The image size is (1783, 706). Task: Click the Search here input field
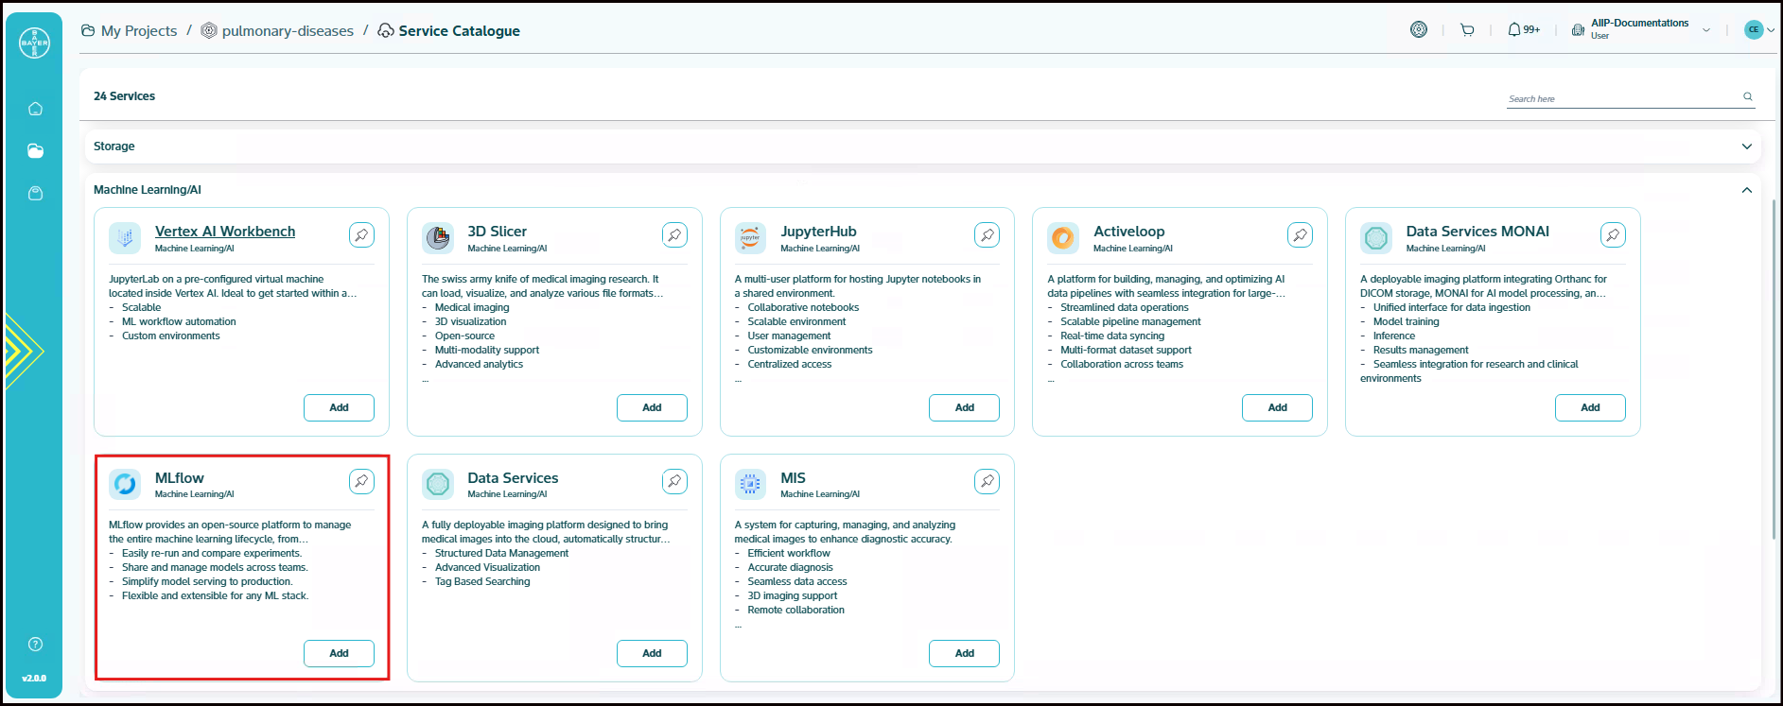(x=1622, y=98)
